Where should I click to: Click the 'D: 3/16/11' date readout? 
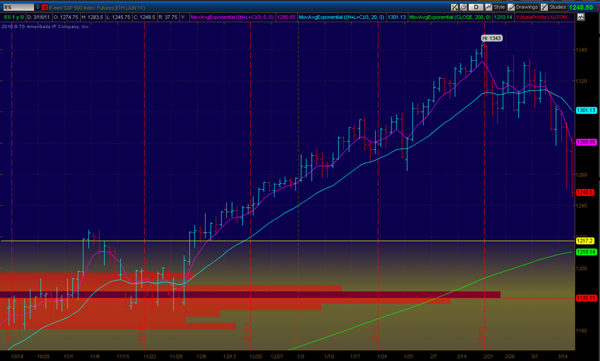point(38,17)
